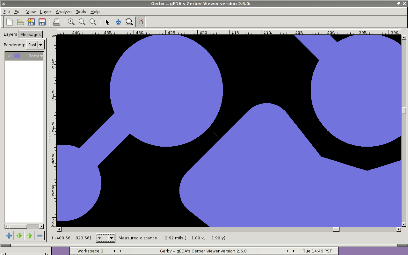408x255 pixels.
Task: Click the horizontal scrollbar right arrow
Action: (398, 229)
